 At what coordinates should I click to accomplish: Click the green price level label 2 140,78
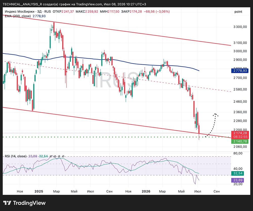240,141
